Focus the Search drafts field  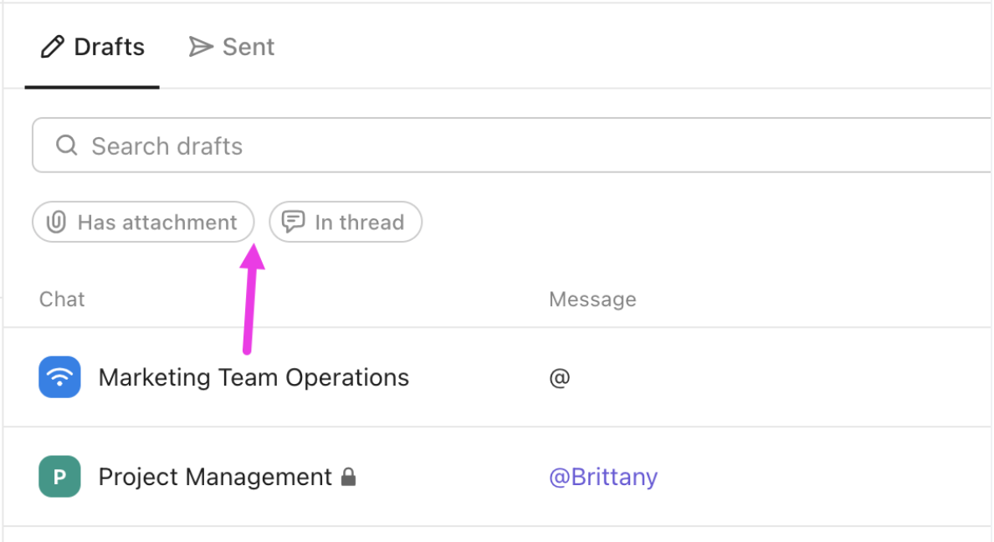(502, 146)
